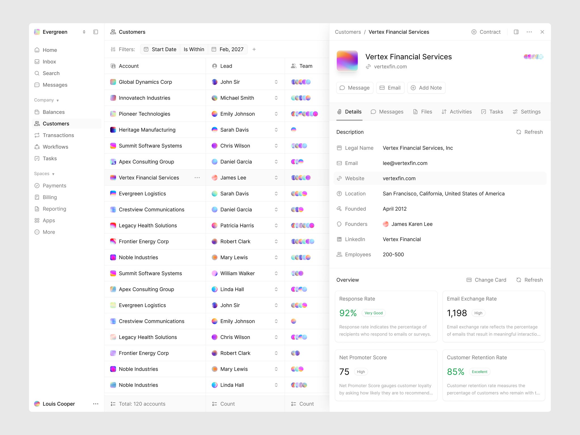This screenshot has height=435, width=580.
Task: Open the Customer Retention Rate card
Action: pos(494,375)
